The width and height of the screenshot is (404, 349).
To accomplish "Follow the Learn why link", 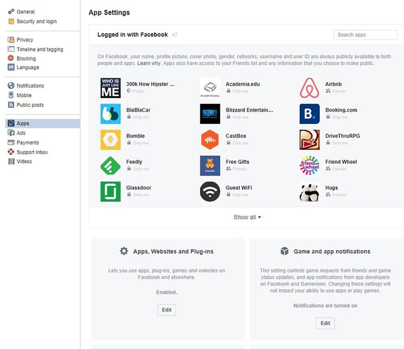I will tap(149, 63).
